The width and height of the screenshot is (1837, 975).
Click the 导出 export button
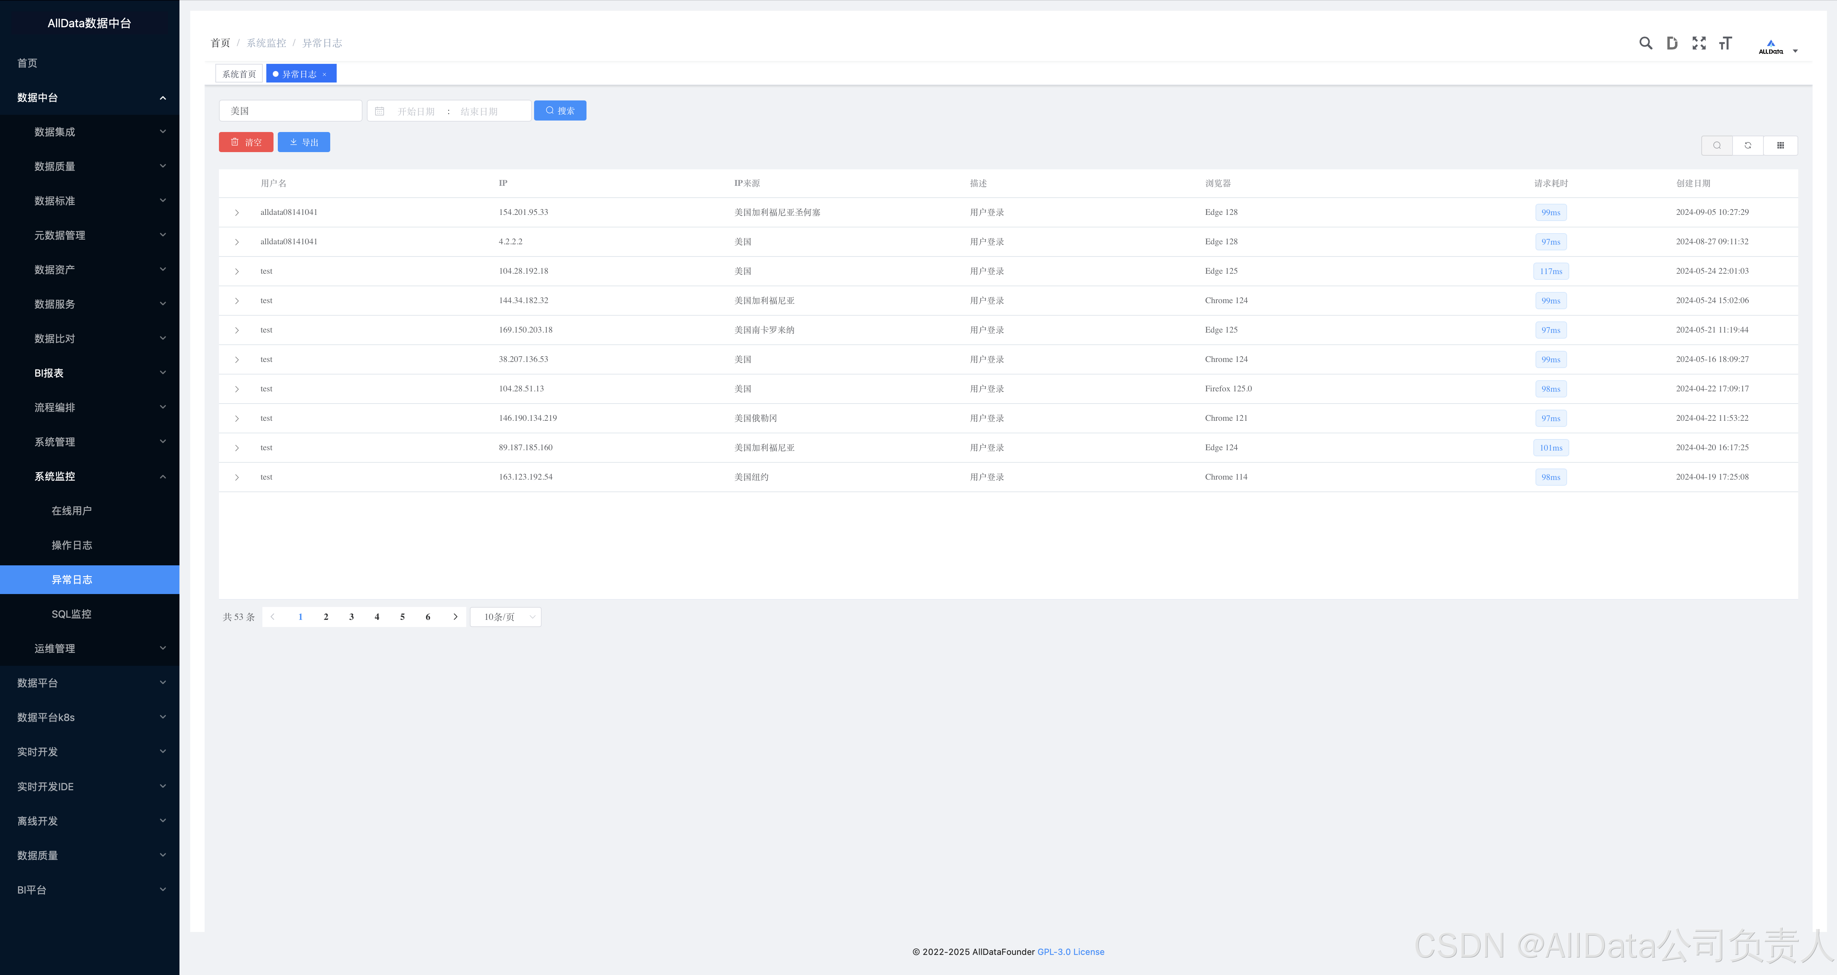point(304,142)
